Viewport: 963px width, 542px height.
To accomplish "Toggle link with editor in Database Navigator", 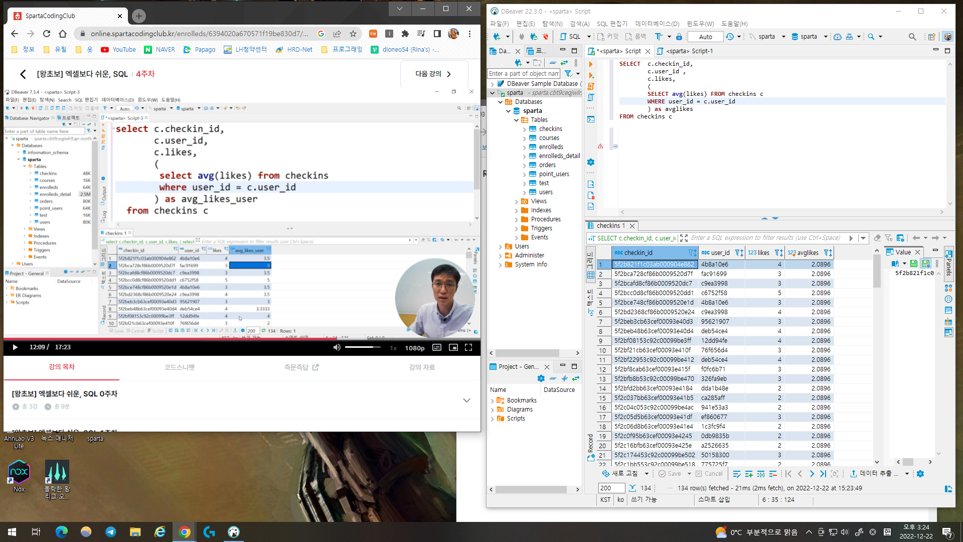I will [564, 63].
